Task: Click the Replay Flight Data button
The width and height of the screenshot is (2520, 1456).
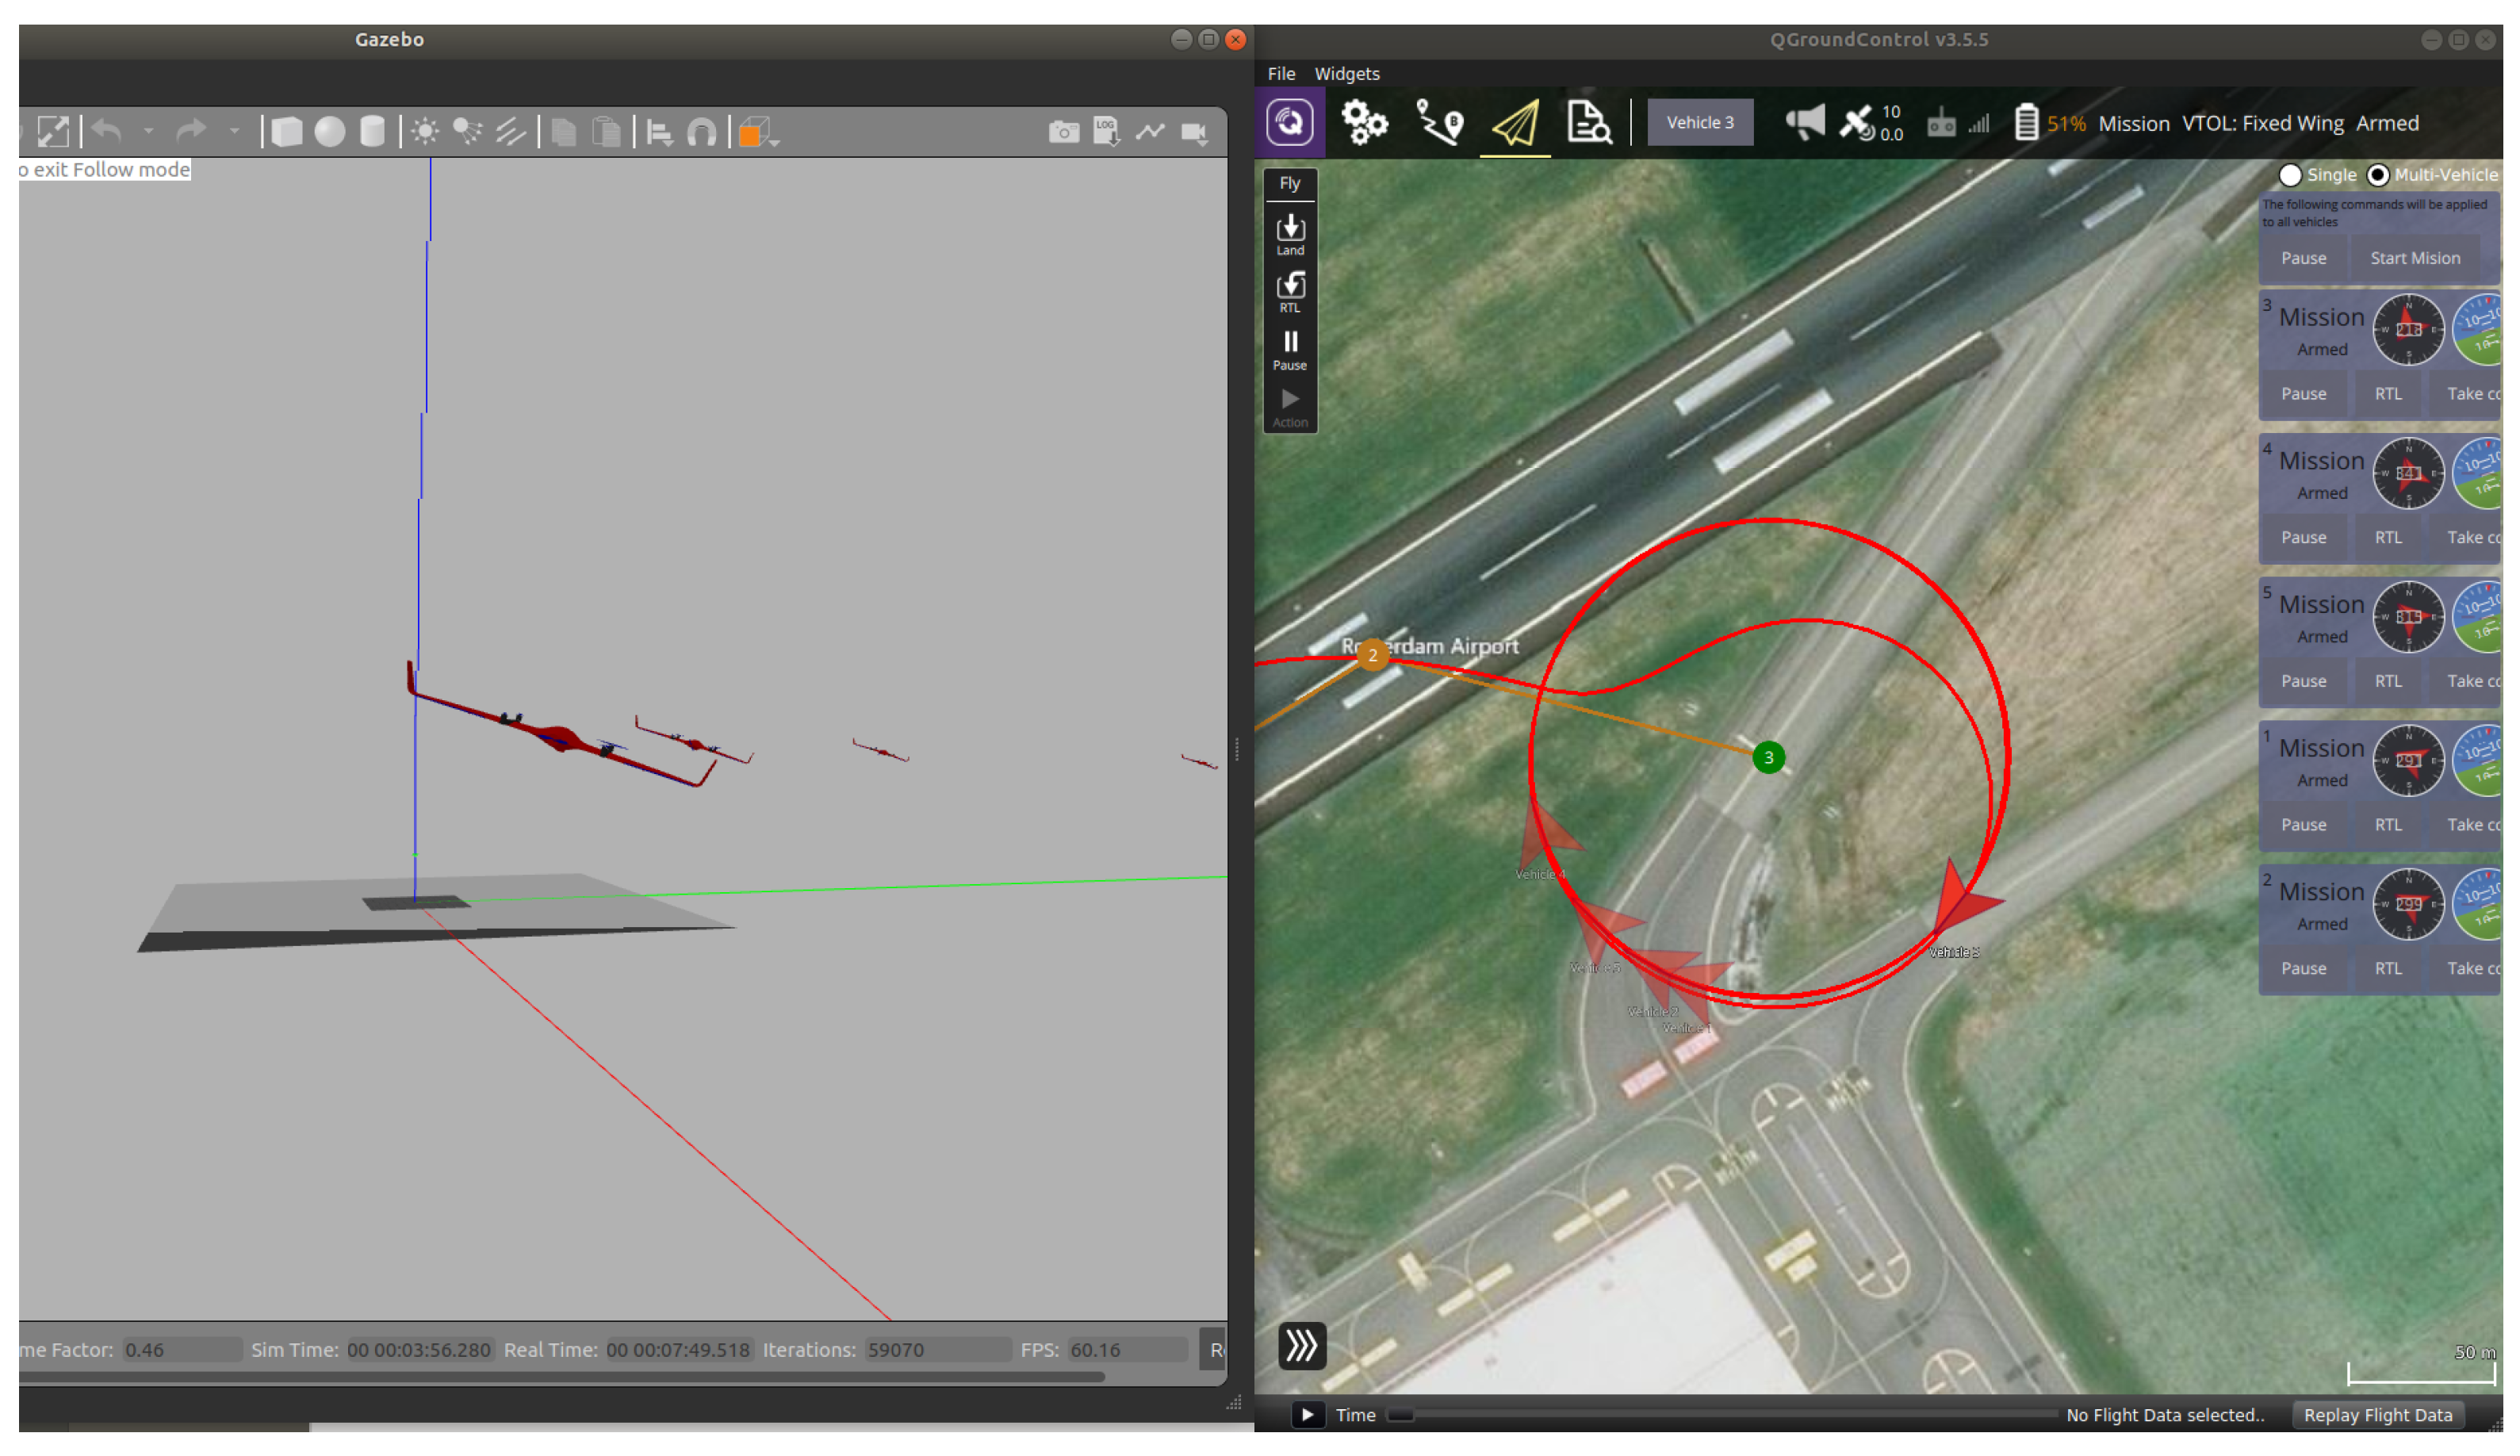Action: pos(2377,1414)
